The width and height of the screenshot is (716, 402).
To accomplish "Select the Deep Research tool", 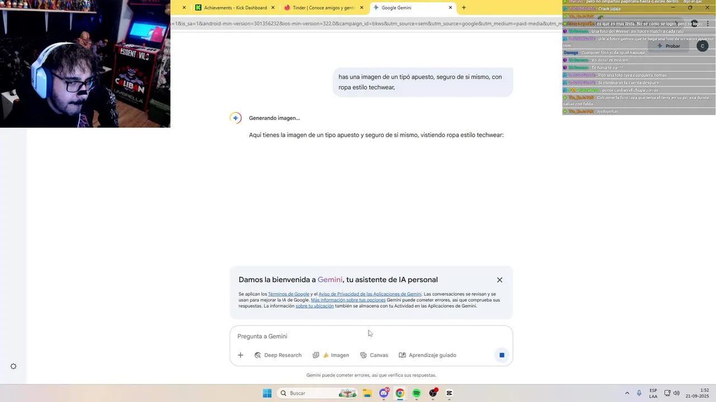I will (x=278, y=355).
